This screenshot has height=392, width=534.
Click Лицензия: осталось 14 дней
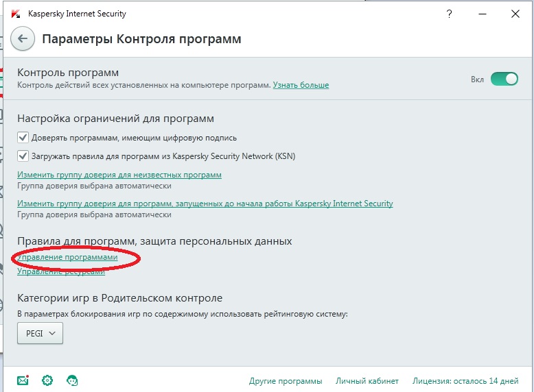click(x=465, y=381)
